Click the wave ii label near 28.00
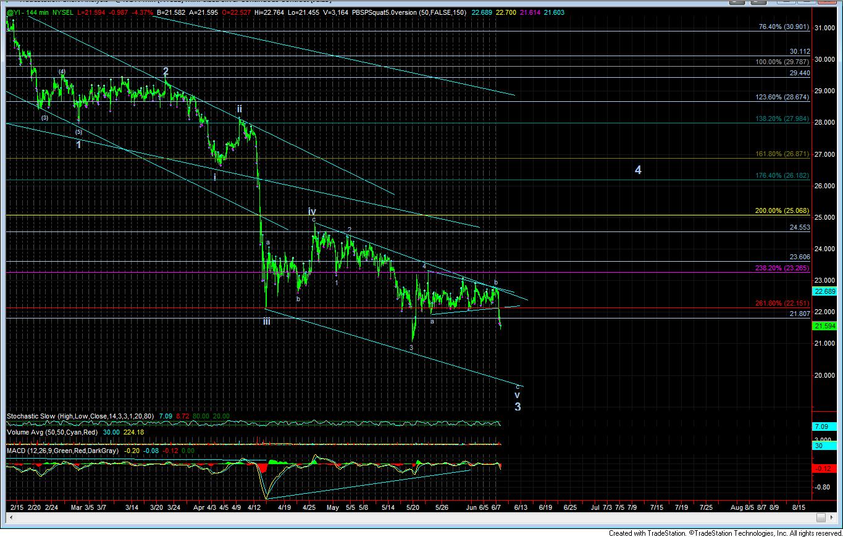The width and height of the screenshot is (843, 537). click(x=239, y=109)
